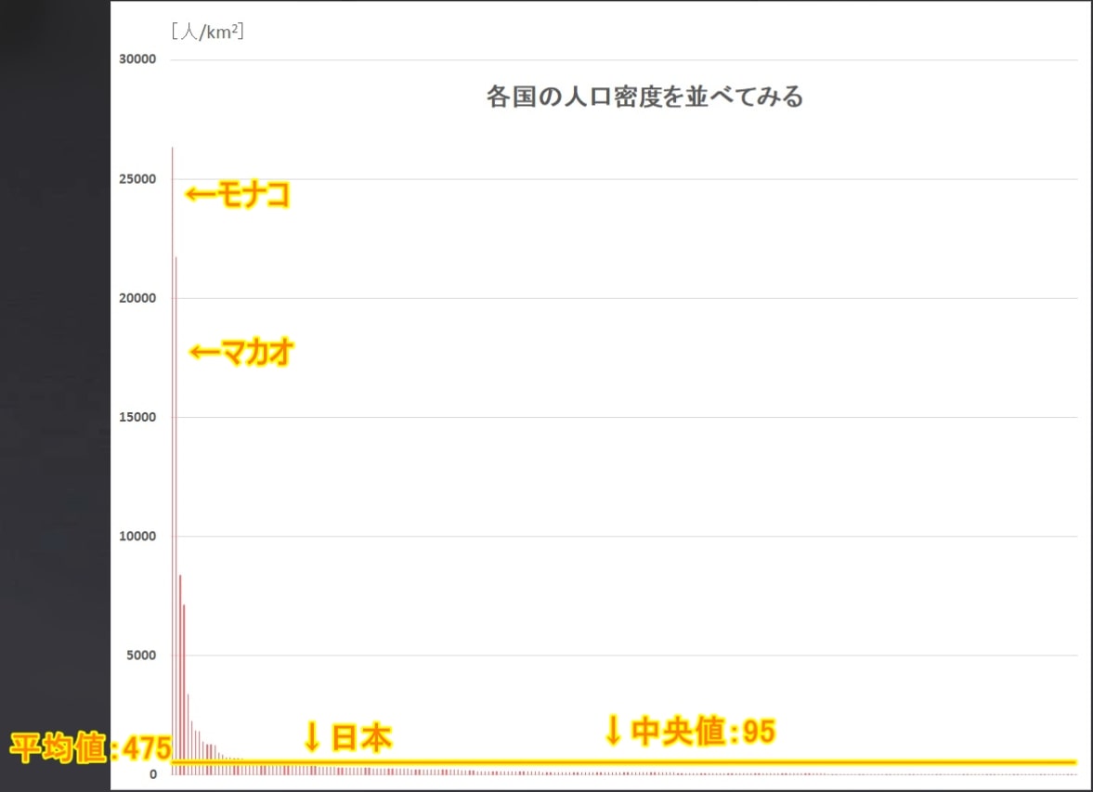Screen dimensions: 1093x792
Task: Click the 人/km² unit label
Action: (x=207, y=32)
